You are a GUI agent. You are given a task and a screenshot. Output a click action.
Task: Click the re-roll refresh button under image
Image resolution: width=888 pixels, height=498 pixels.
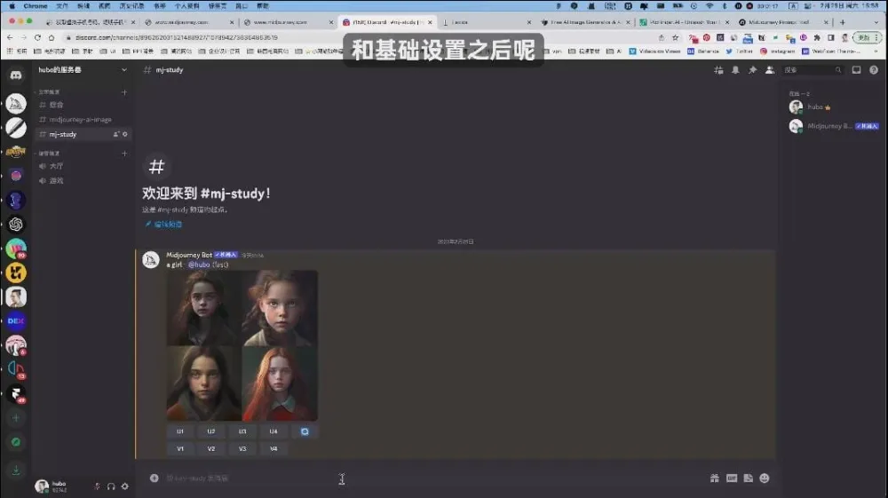pyautogui.click(x=305, y=431)
